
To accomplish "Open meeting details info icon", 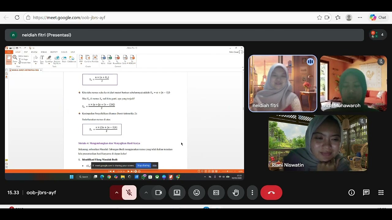I will tap(352, 193).
